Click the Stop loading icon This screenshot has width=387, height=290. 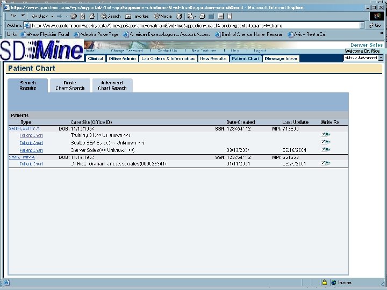(74, 16)
